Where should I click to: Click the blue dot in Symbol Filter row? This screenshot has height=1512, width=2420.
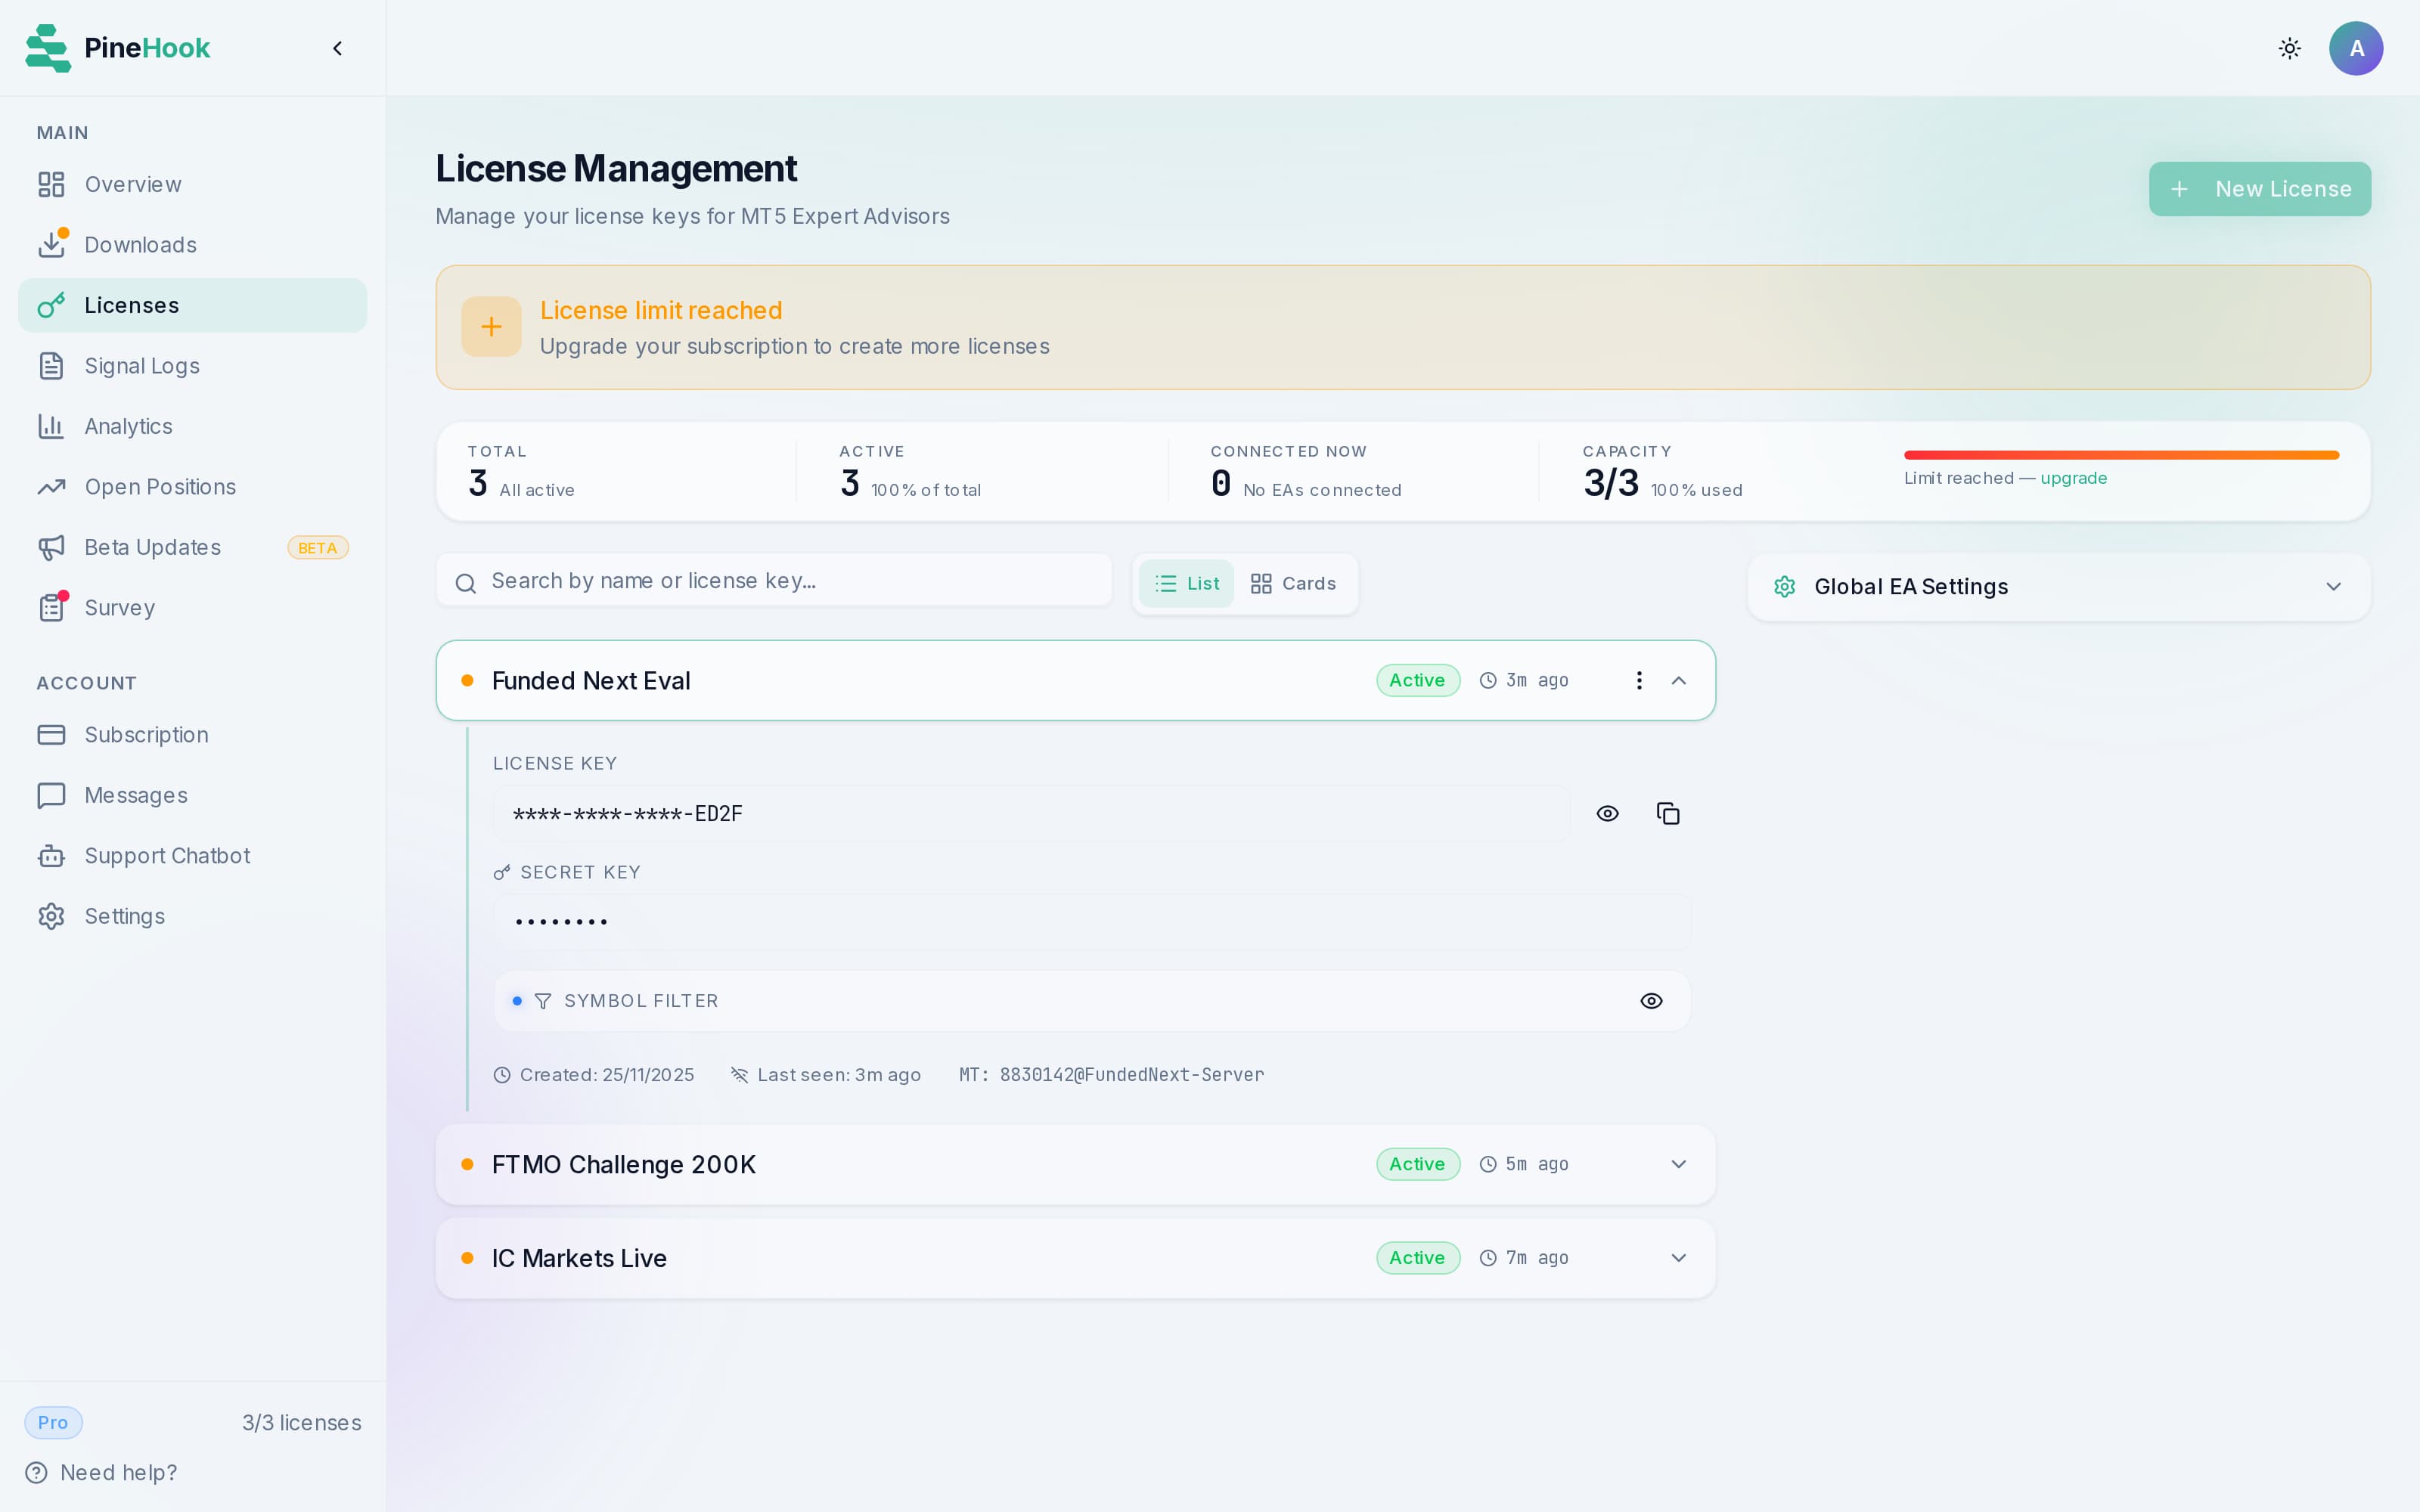point(517,1001)
